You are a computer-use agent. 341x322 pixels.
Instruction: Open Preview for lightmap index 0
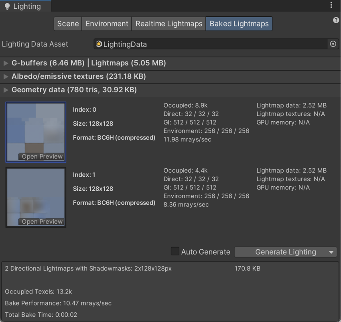coord(42,157)
